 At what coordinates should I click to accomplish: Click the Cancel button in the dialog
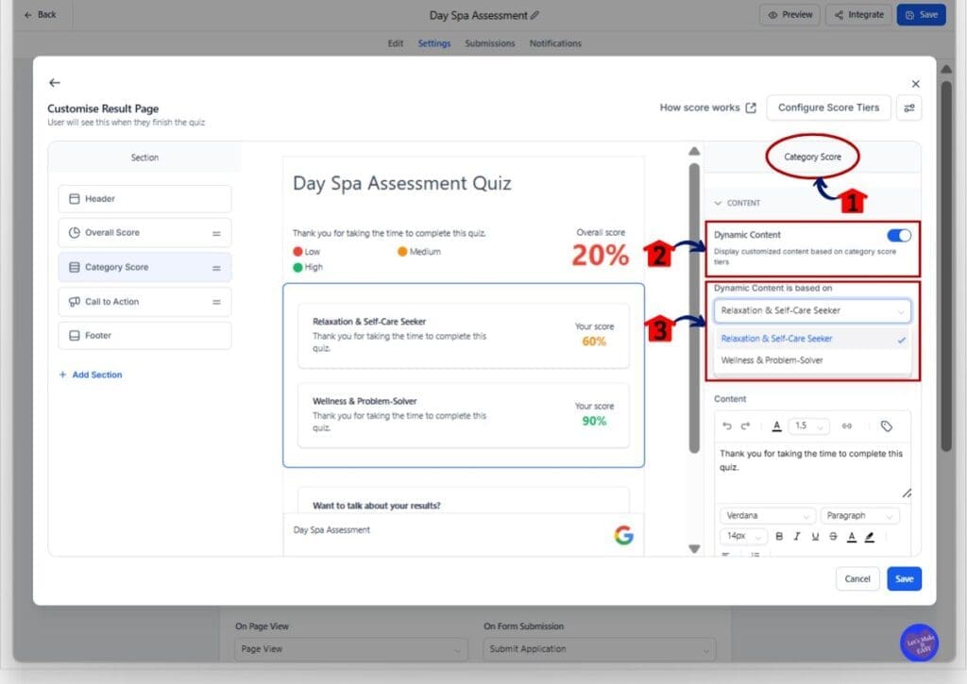(x=857, y=578)
